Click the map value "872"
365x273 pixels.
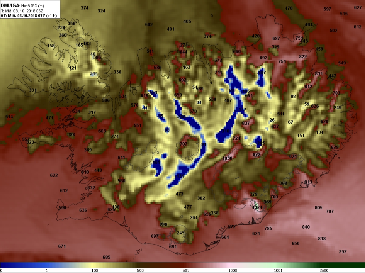pyautogui.click(x=257, y=154)
